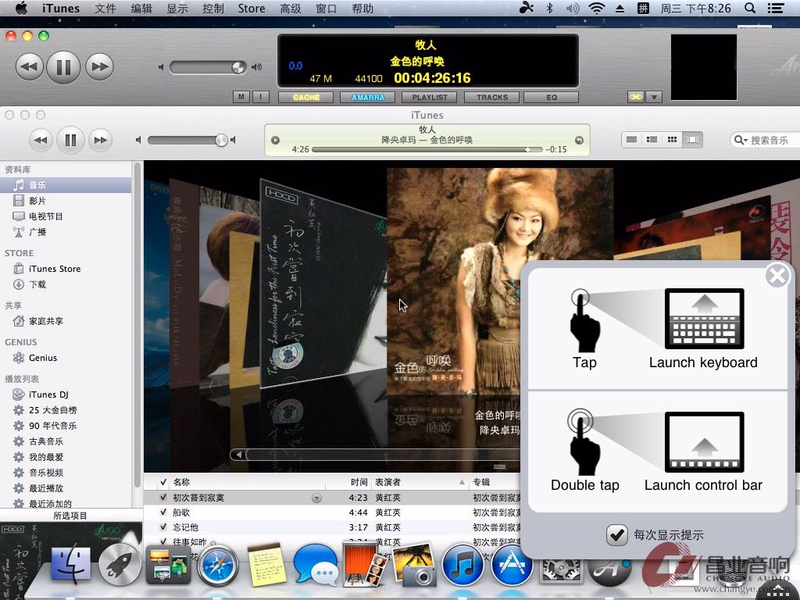Skip back with Amarra's rewind button
800x600 pixels.
pyautogui.click(x=30, y=67)
